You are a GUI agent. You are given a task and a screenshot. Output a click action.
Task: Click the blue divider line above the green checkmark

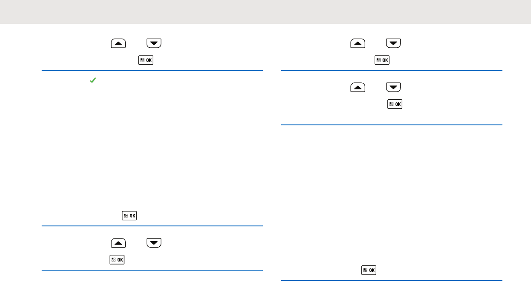click(152, 71)
